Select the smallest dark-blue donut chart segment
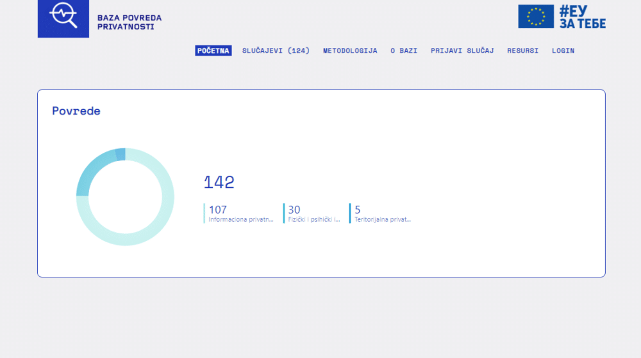 coord(120,154)
